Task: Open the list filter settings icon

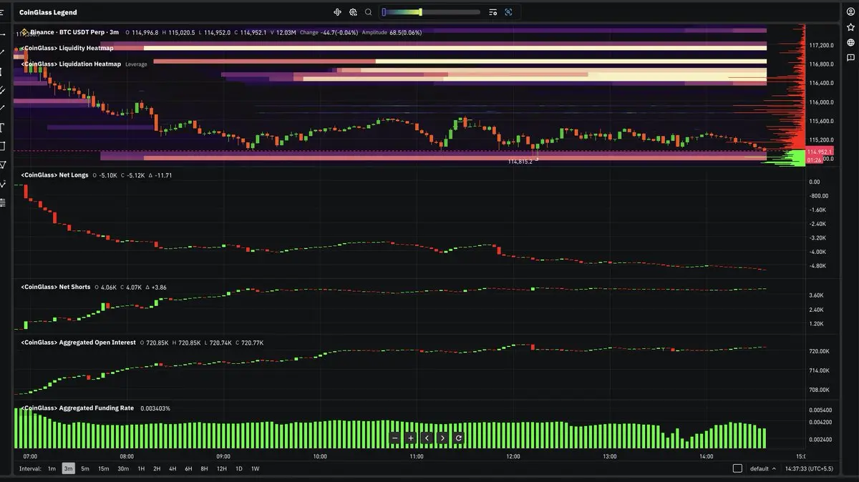Action: [492, 12]
